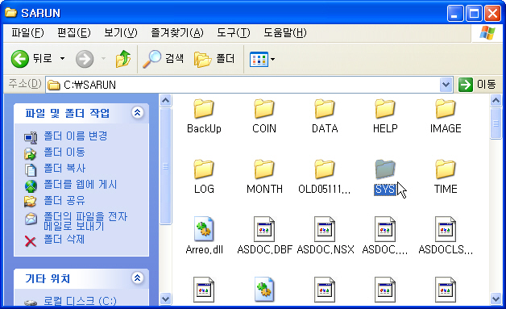This screenshot has height=309, width=506.
Task: Click the folder rename task icon
Action: pyautogui.click(x=31, y=137)
